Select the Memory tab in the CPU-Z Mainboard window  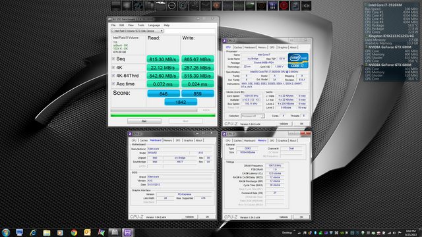pyautogui.click(x=168, y=140)
